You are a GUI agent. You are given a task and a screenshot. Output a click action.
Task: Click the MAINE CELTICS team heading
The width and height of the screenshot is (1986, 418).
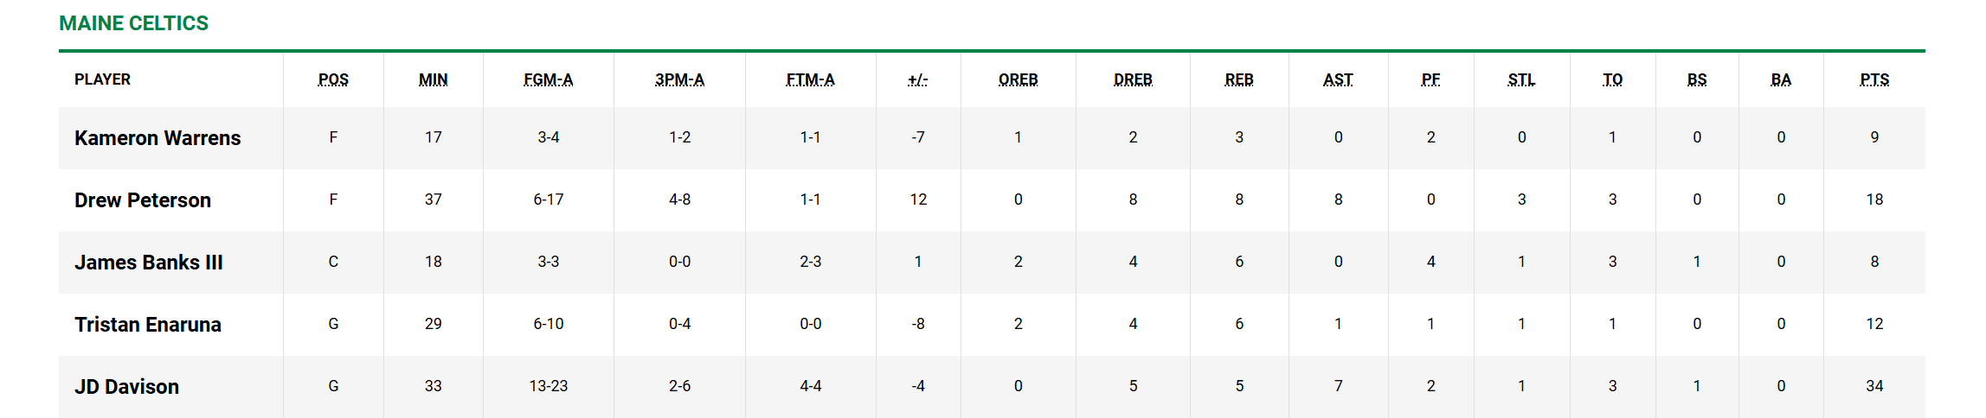[133, 23]
